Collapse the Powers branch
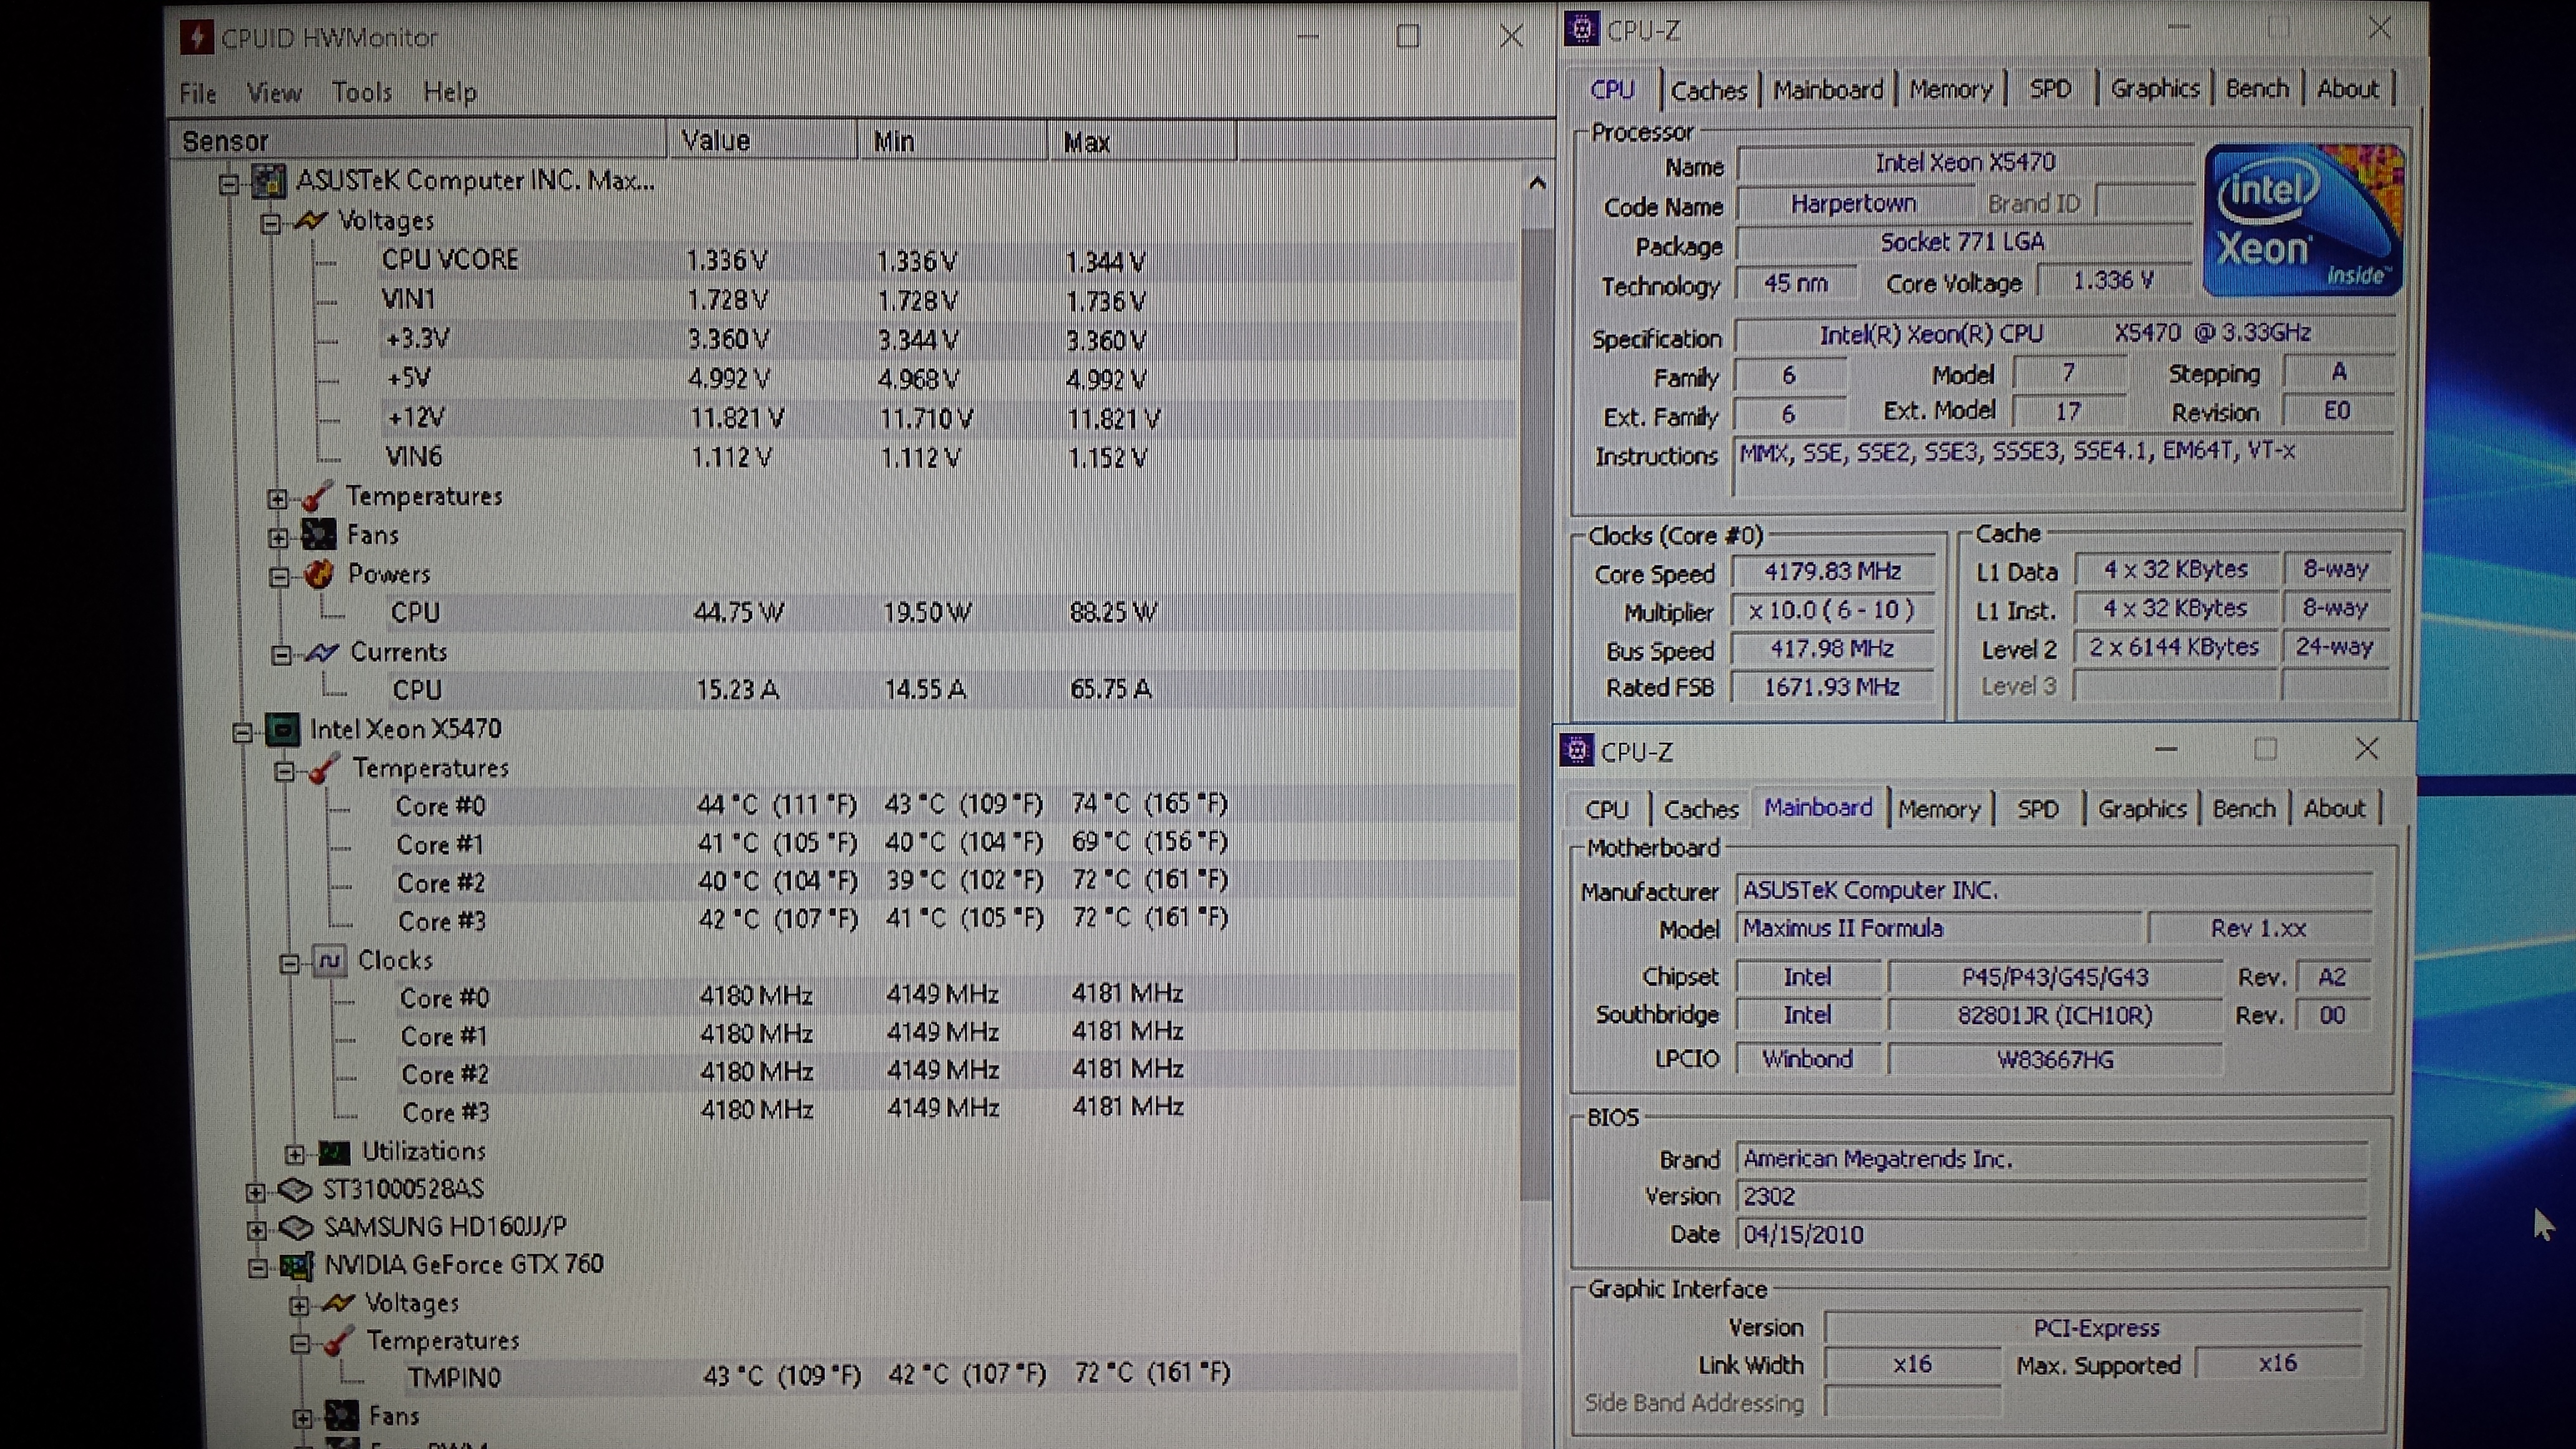2576x1449 pixels. [x=279, y=577]
